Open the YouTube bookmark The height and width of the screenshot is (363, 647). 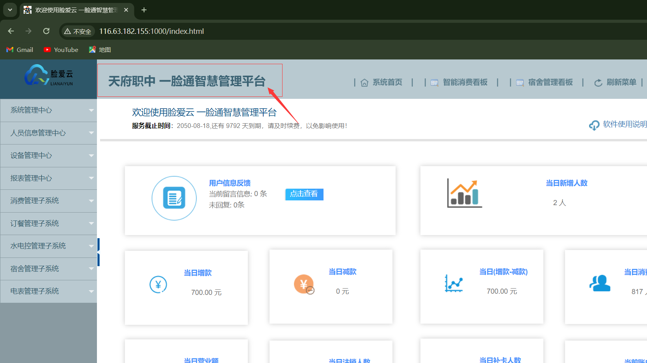click(x=61, y=50)
